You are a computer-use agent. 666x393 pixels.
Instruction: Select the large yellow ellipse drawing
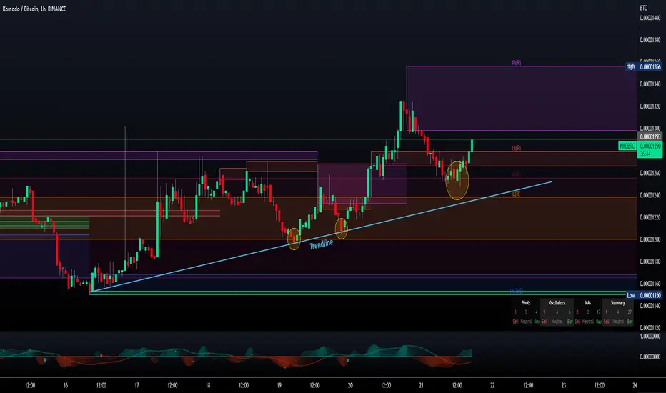click(457, 180)
